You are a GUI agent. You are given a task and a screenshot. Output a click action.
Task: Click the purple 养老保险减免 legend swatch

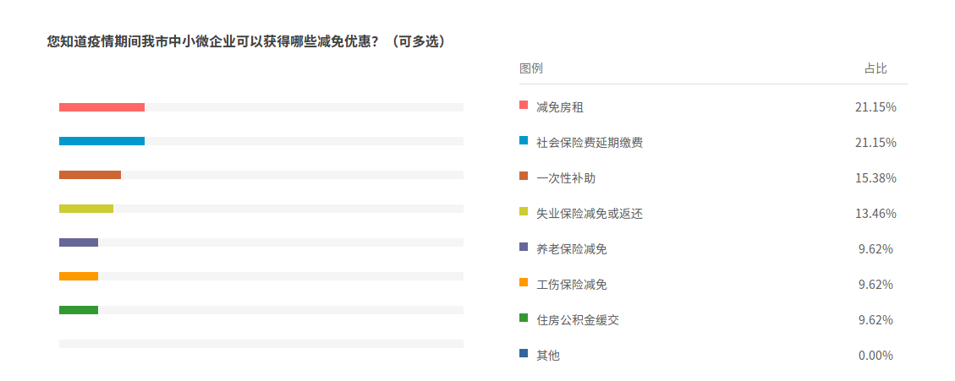(x=524, y=248)
